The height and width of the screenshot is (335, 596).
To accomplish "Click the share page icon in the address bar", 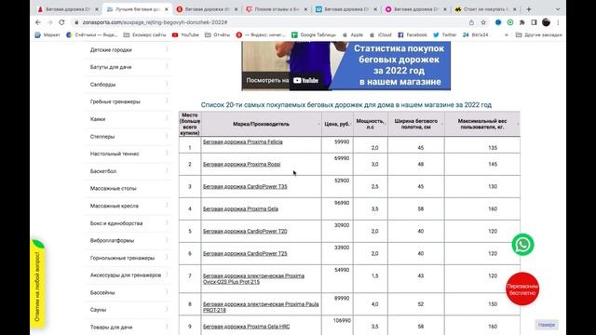I will tap(471, 22).
